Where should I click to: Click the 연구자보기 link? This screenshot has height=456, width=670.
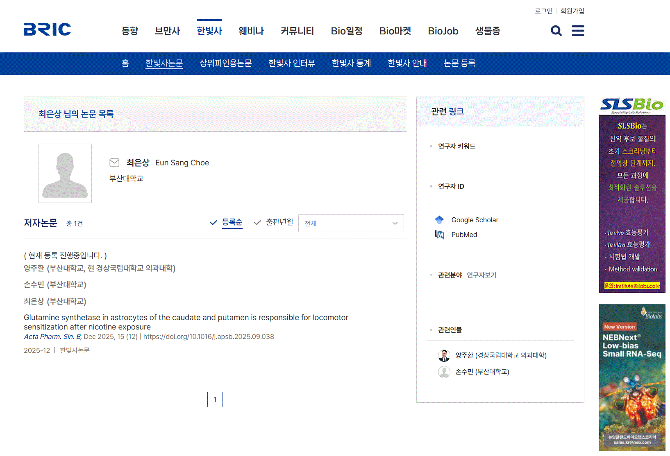coord(481,275)
